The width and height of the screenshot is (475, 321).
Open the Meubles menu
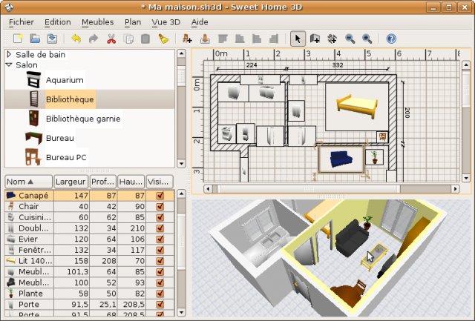click(97, 22)
